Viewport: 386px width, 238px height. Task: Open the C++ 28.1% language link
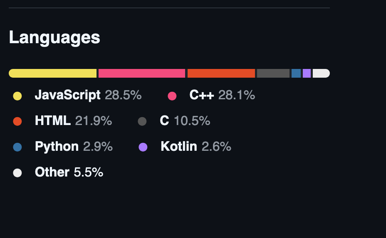pos(222,95)
